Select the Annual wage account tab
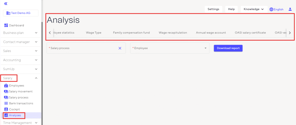The width and height of the screenshot is (296, 125). pos(211,33)
